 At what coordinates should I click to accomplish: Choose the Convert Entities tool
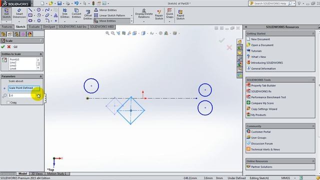pyautogui.click(x=76, y=13)
